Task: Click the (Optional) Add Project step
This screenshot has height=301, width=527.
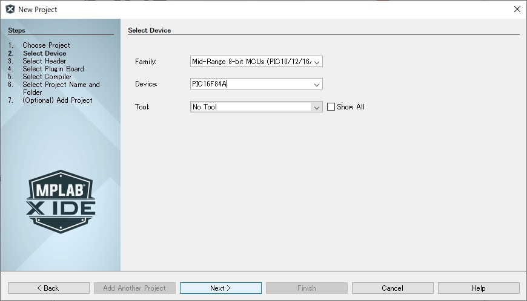Action: pyautogui.click(x=58, y=100)
